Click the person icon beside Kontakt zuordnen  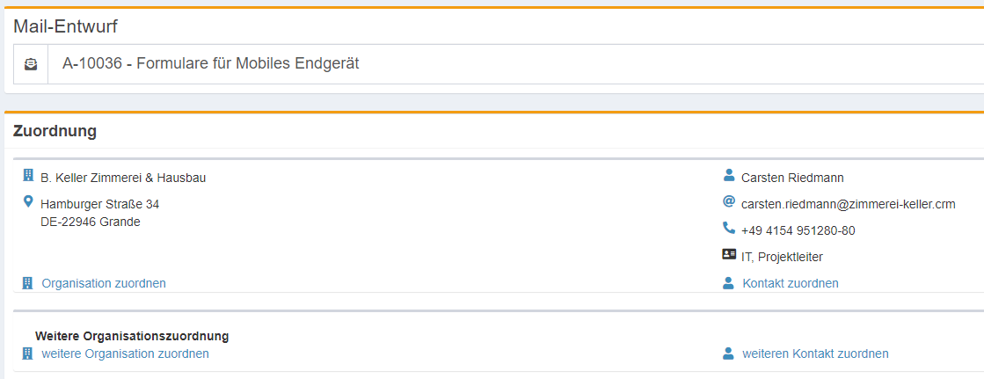[x=728, y=283]
